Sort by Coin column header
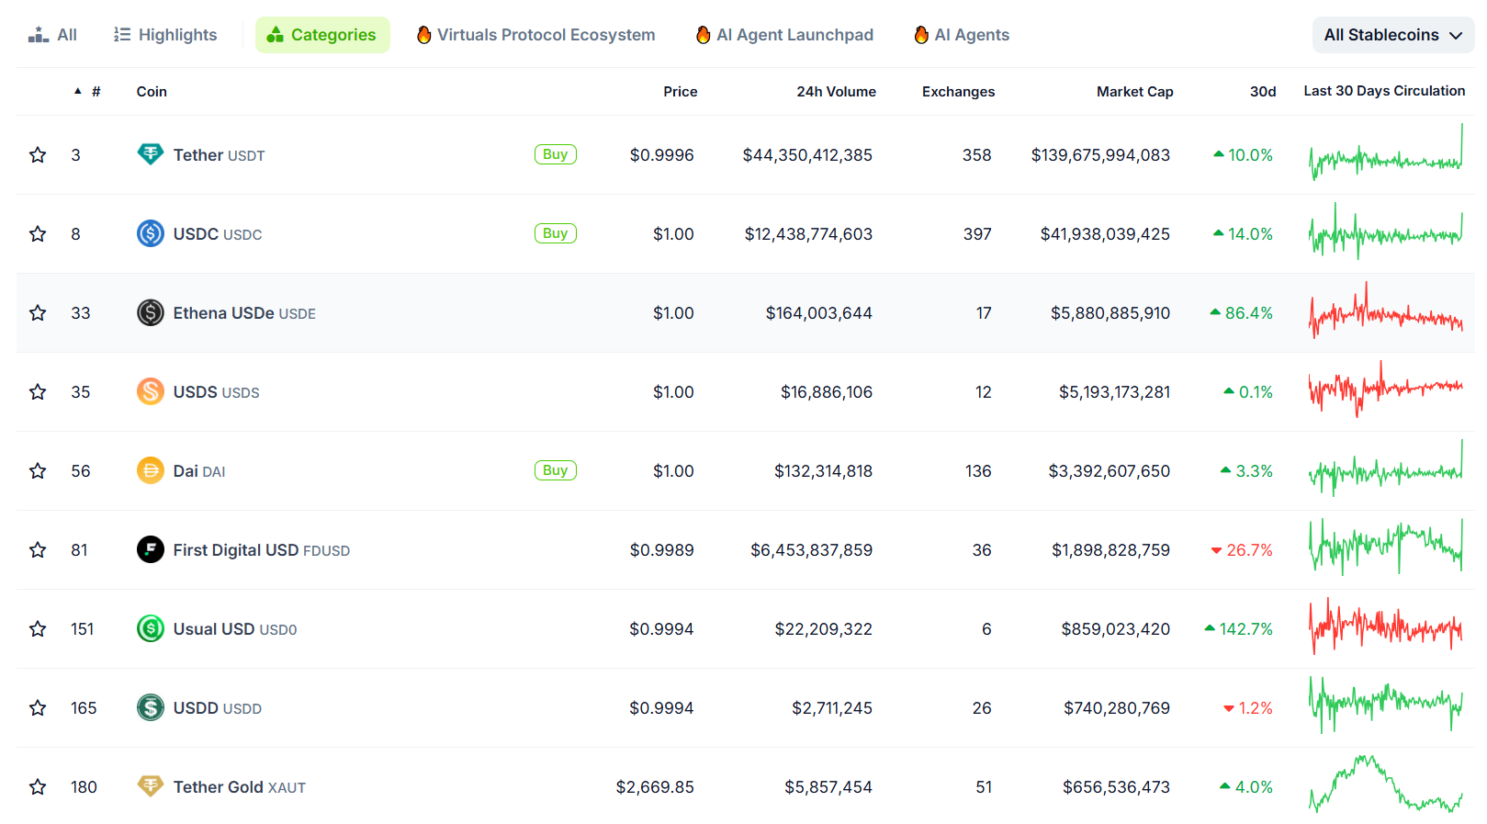 point(152,92)
